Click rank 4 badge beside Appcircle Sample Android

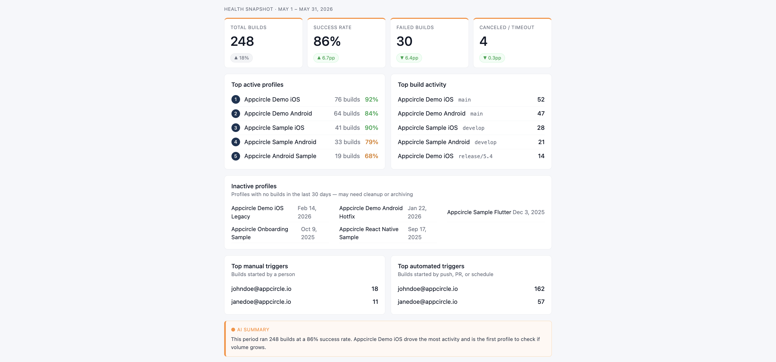point(235,142)
